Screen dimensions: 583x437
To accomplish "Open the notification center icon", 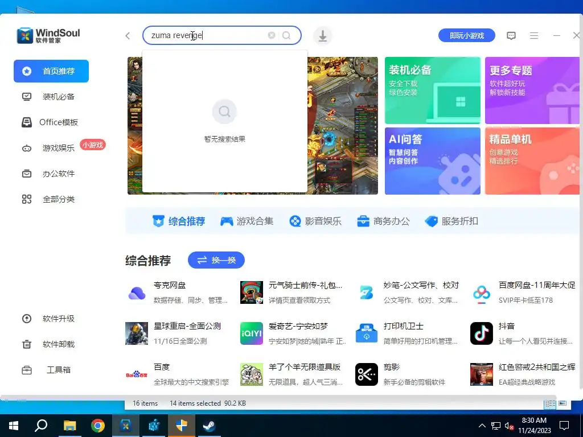I will coord(564,426).
